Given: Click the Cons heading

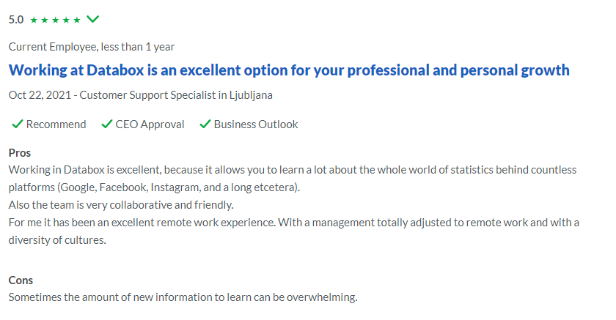Looking at the screenshot, I should [21, 280].
